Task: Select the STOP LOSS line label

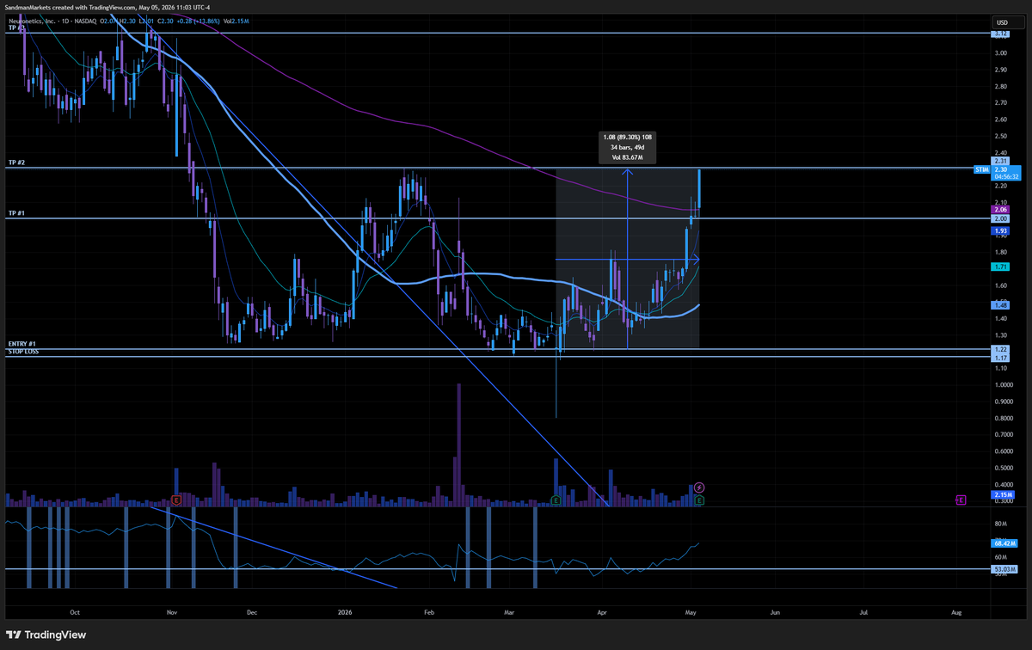Action: click(23, 352)
